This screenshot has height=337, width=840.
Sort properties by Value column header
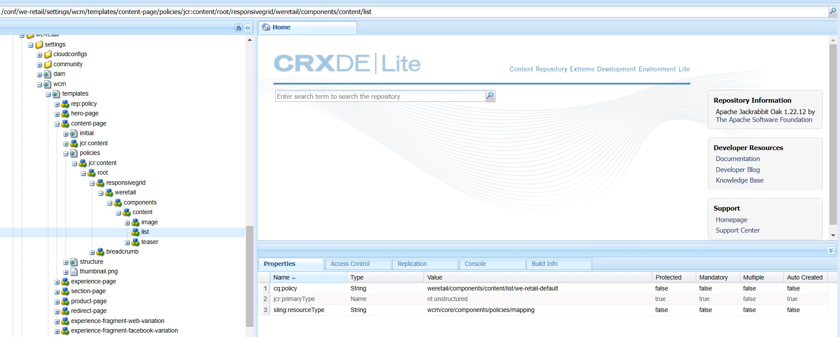pyautogui.click(x=538, y=277)
